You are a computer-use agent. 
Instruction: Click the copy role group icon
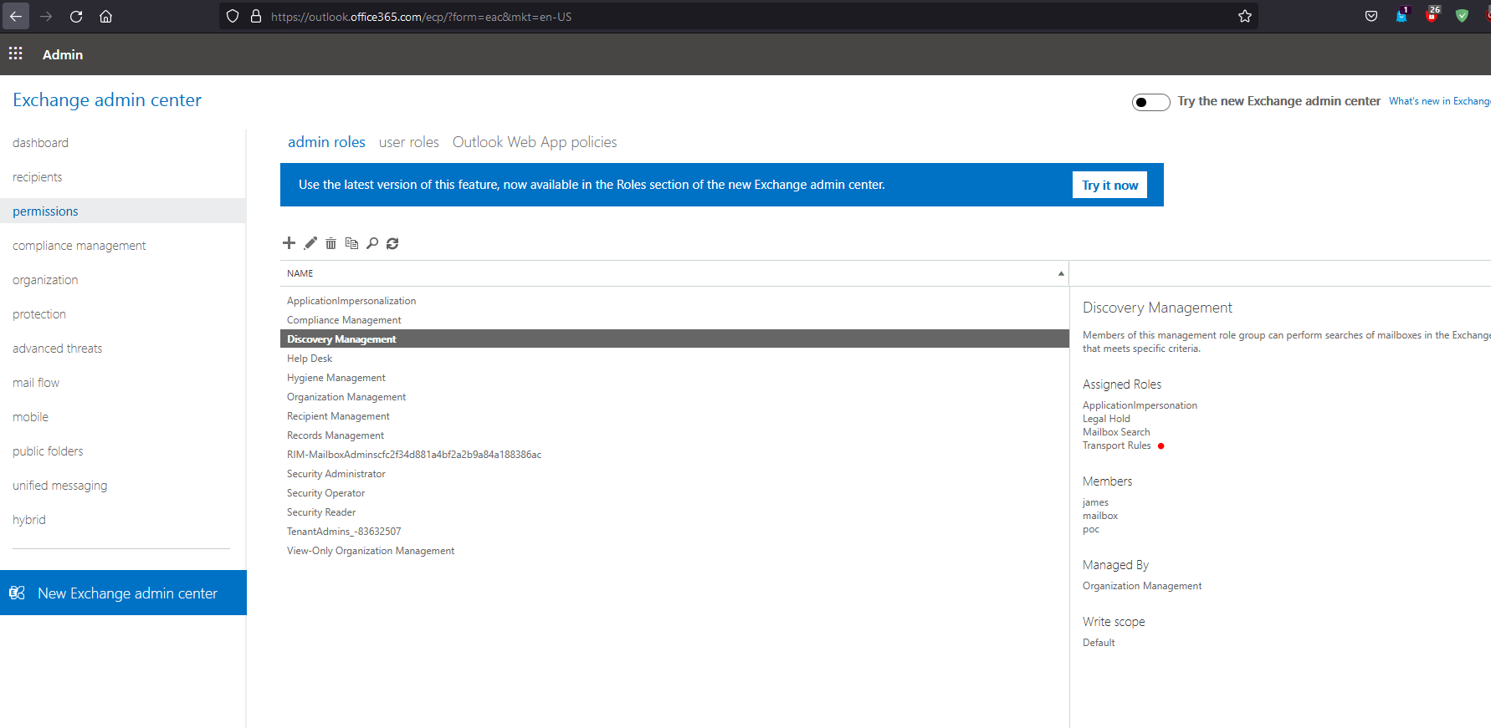(x=351, y=243)
